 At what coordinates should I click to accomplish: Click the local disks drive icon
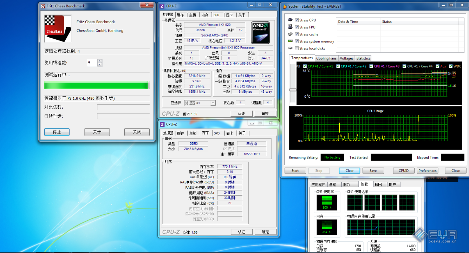[x=290, y=48]
